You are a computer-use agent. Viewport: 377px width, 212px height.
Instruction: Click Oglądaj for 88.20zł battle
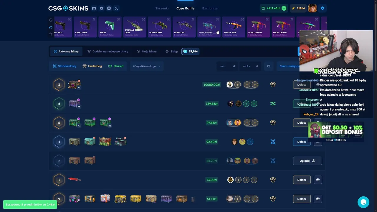pyautogui.click(x=307, y=161)
